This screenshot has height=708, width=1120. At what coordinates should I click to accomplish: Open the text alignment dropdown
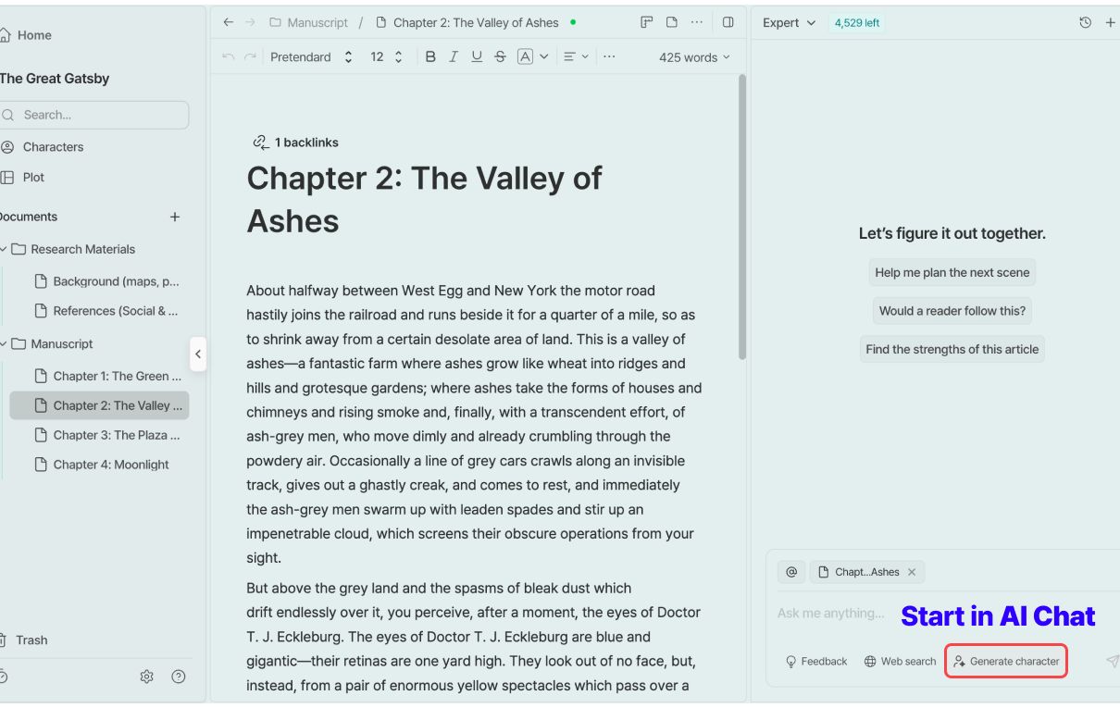click(x=576, y=56)
